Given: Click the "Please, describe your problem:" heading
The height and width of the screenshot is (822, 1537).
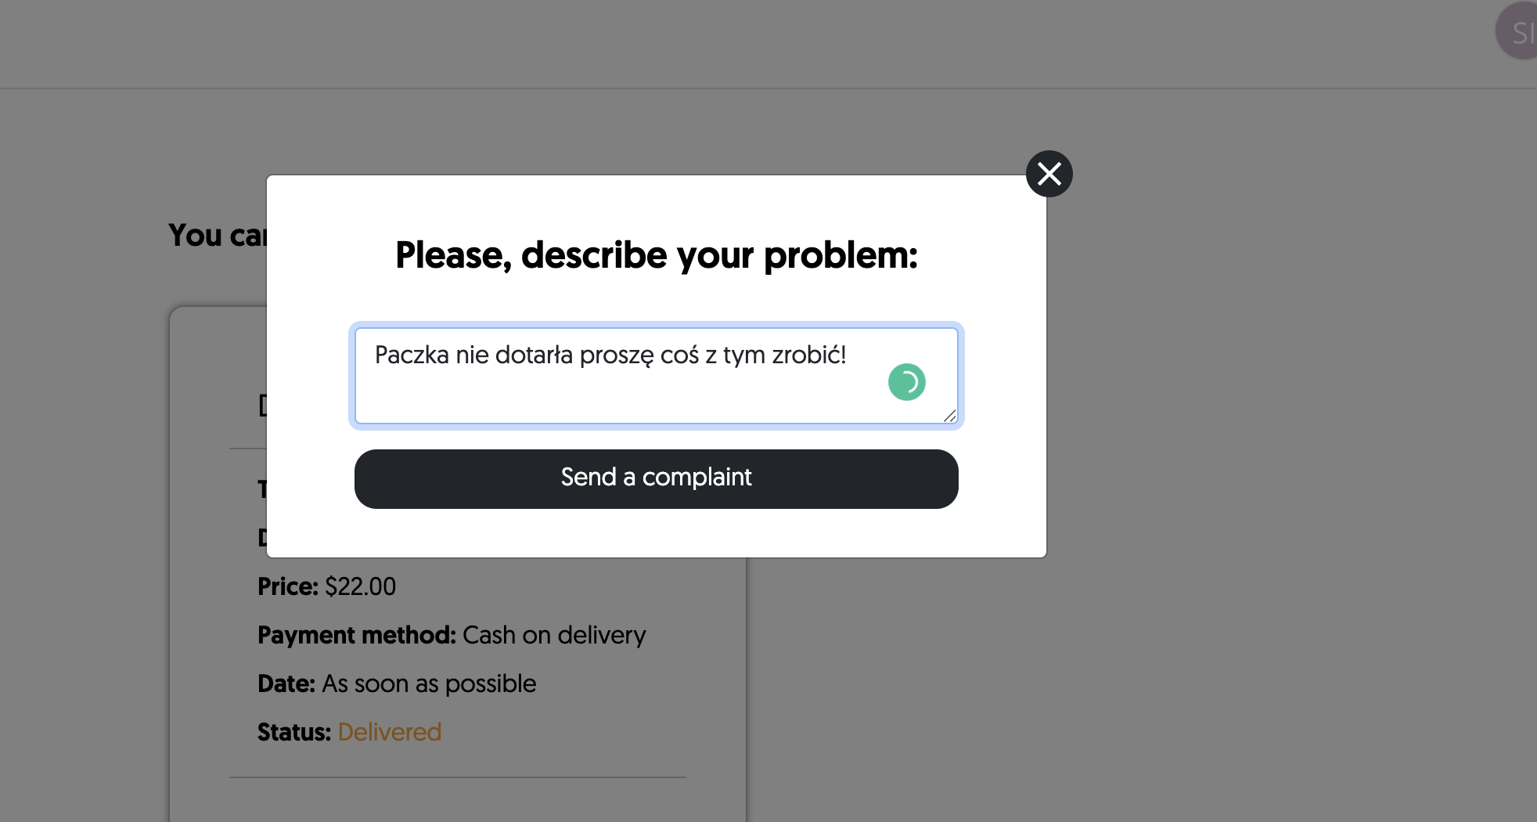Looking at the screenshot, I should tap(656, 255).
